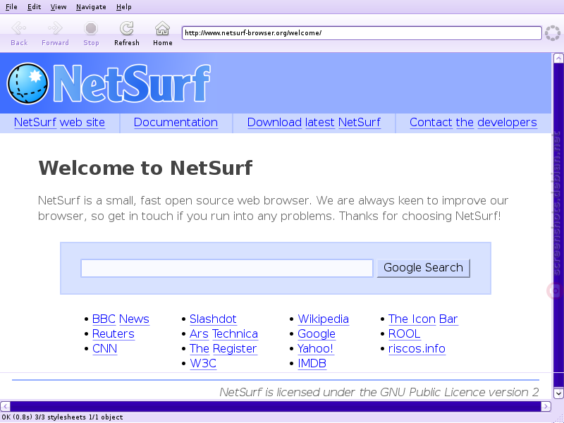Follow the Contact the developers link
Image resolution: width=564 pixels, height=423 pixels.
pos(473,123)
